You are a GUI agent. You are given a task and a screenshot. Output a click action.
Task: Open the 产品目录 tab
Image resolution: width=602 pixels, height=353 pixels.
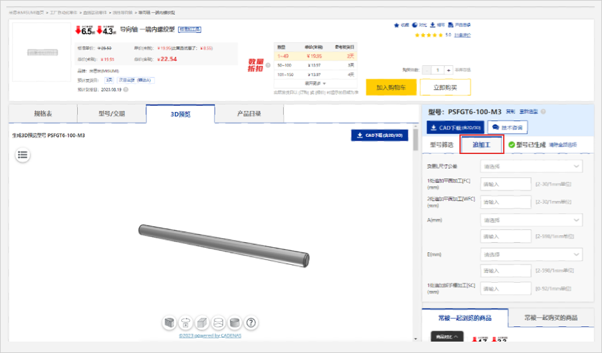[248, 114]
